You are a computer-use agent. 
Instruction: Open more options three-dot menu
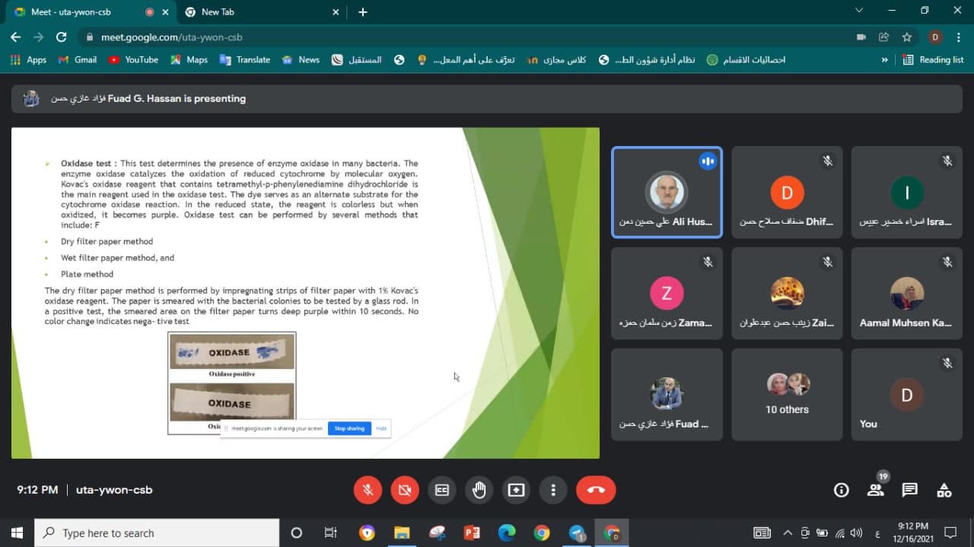coord(553,490)
